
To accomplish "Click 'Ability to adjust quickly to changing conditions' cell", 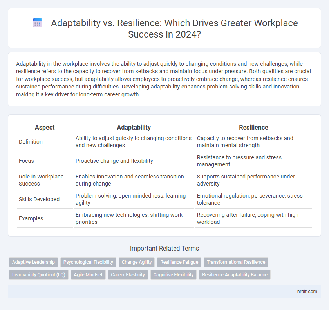I will [x=134, y=142].
